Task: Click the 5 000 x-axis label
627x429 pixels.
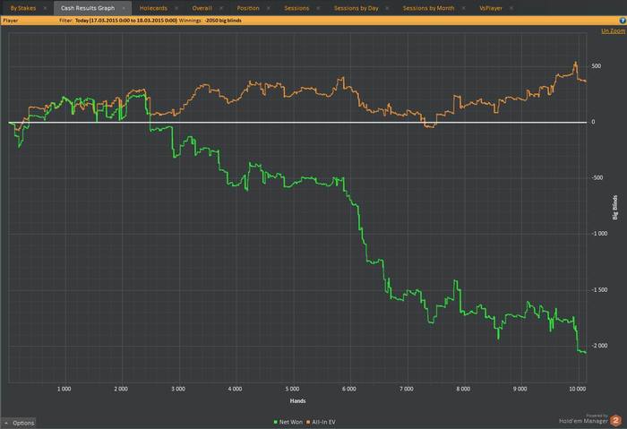Action: point(292,389)
